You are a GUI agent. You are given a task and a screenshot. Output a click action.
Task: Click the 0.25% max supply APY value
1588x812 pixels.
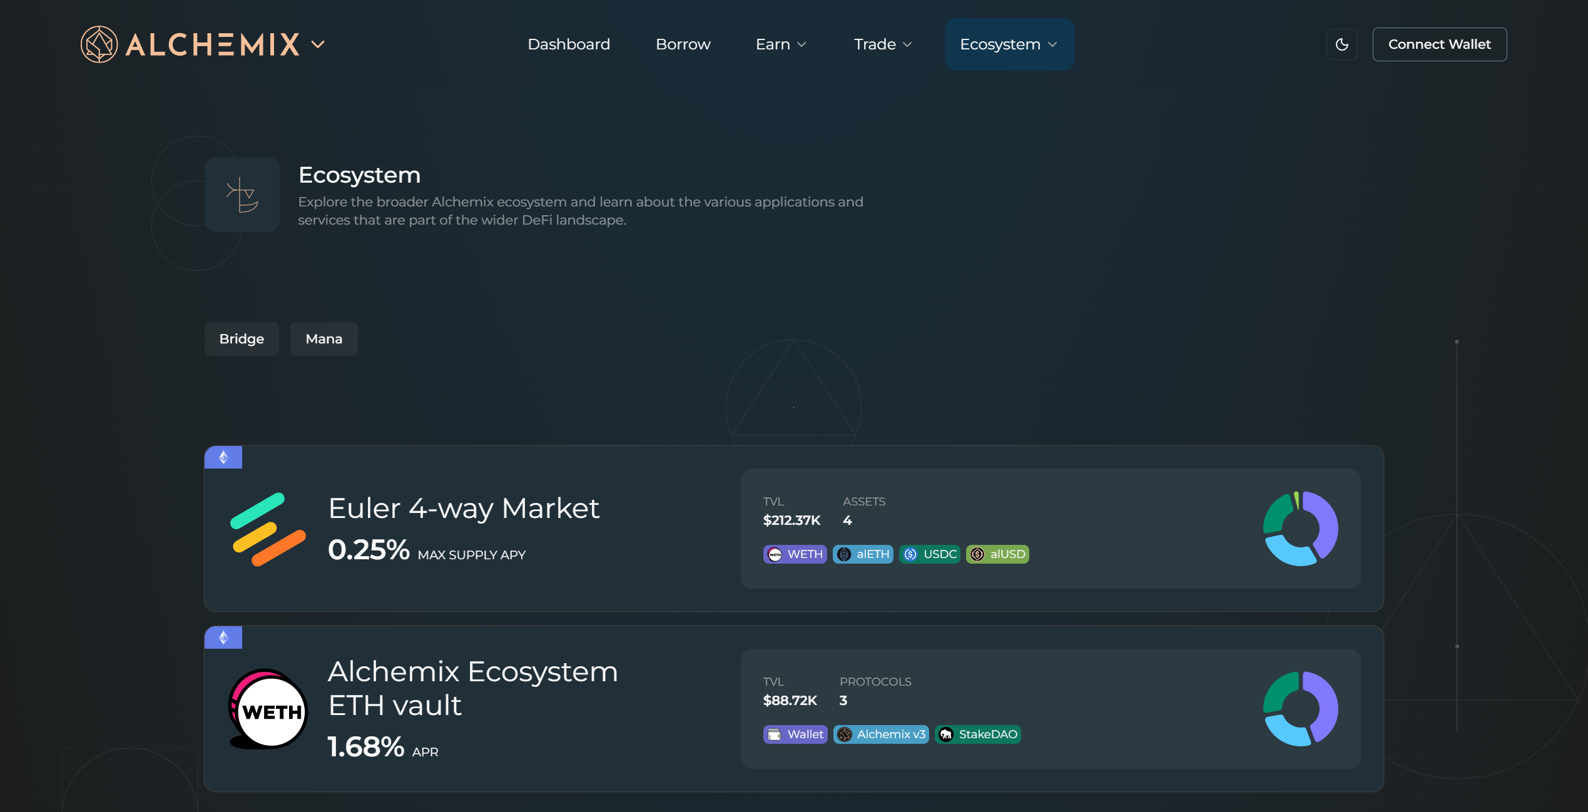coord(369,550)
